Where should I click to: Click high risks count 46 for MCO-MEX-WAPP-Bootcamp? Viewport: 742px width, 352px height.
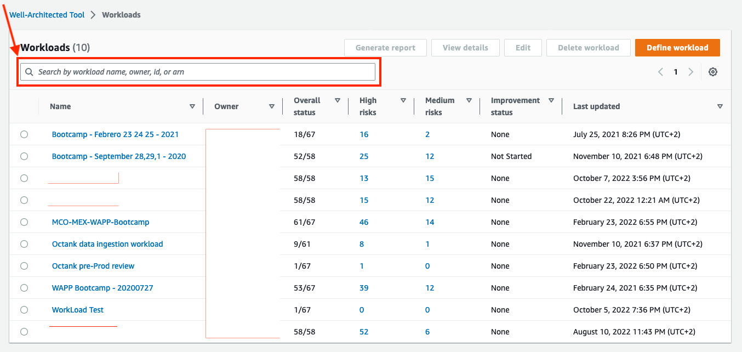(x=364, y=222)
